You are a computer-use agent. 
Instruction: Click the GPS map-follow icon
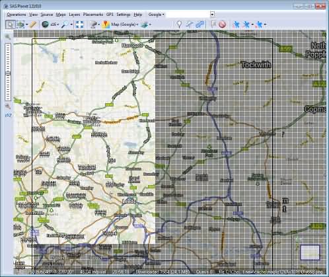pyautogui.click(x=260, y=24)
